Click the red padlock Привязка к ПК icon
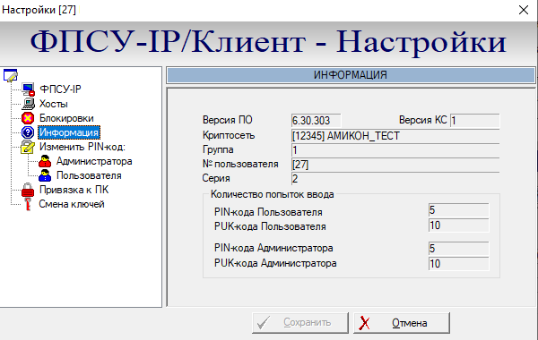The image size is (538, 340). (x=28, y=190)
